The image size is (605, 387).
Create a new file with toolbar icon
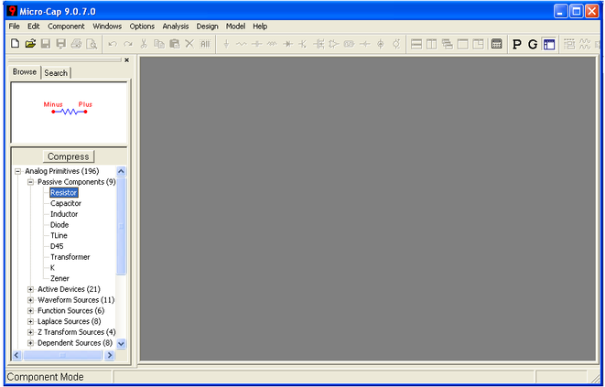[x=15, y=44]
